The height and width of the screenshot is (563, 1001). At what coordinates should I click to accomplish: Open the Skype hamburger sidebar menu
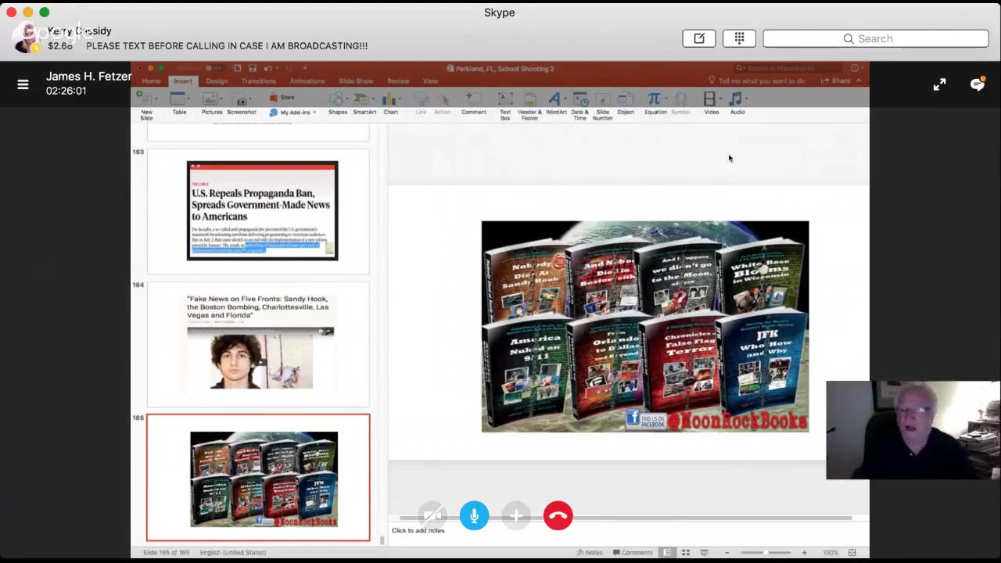(23, 84)
